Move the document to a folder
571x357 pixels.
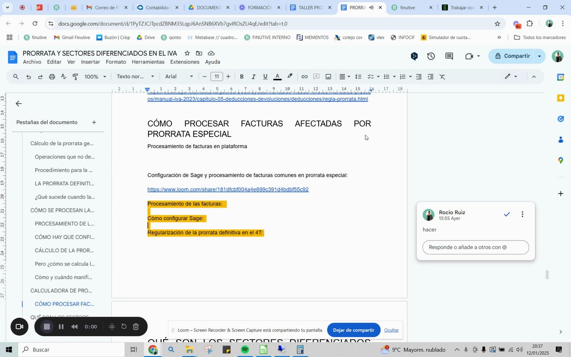[x=199, y=53]
